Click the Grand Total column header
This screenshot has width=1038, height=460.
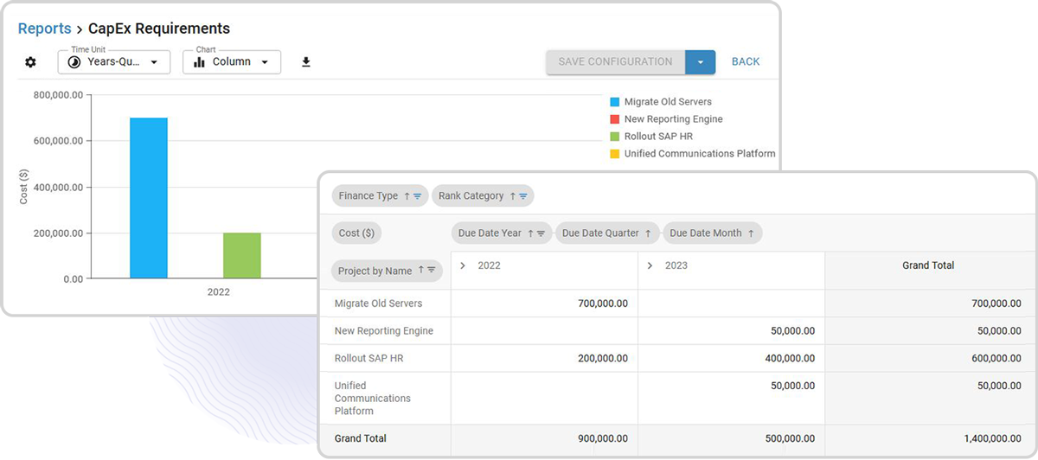pos(928,265)
